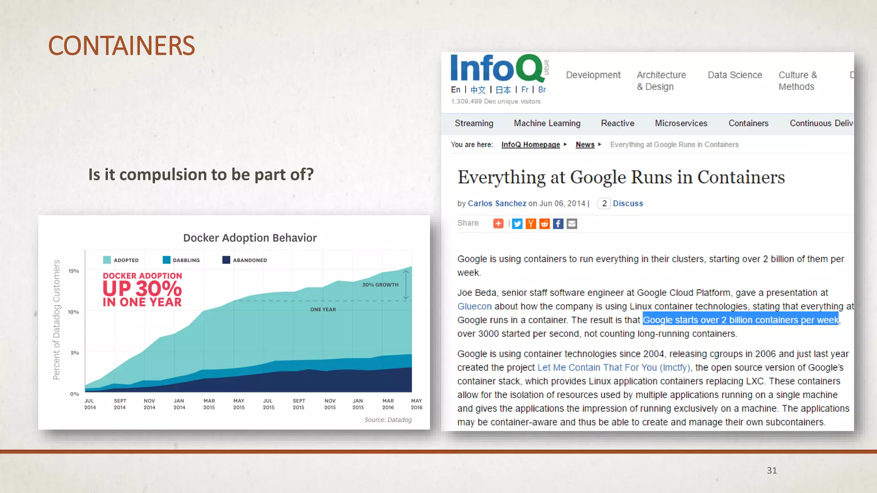
Task: Click the InfoQ logo
Action: [x=498, y=68]
